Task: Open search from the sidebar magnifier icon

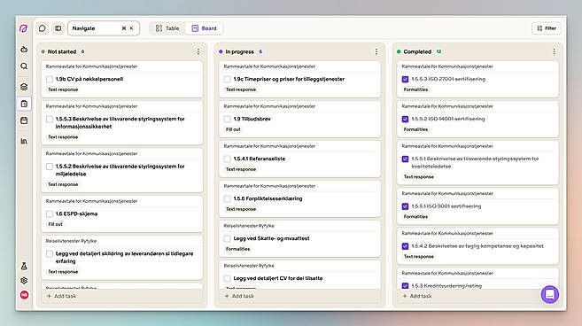Action: [x=24, y=66]
